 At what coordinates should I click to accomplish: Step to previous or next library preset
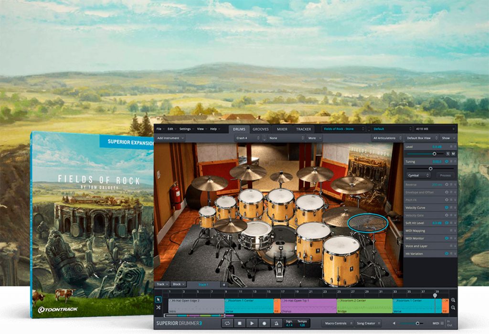click(x=369, y=129)
